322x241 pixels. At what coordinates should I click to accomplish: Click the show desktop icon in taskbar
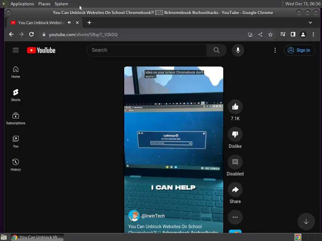point(4,237)
